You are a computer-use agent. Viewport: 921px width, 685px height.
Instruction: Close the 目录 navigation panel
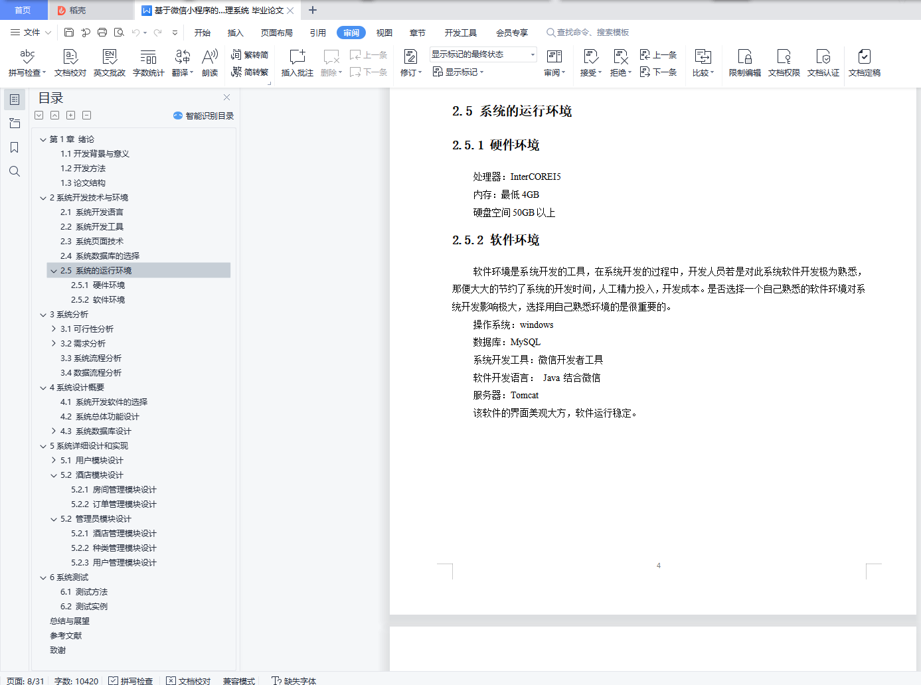coord(226,97)
